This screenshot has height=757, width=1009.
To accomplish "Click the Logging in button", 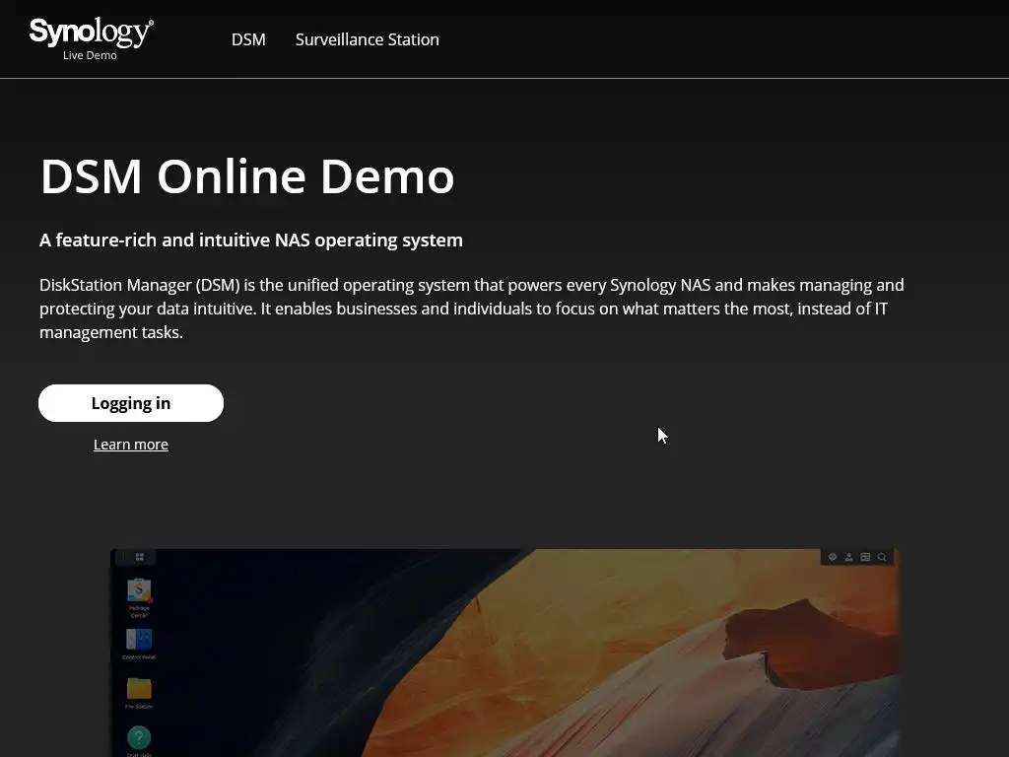I will tap(131, 403).
